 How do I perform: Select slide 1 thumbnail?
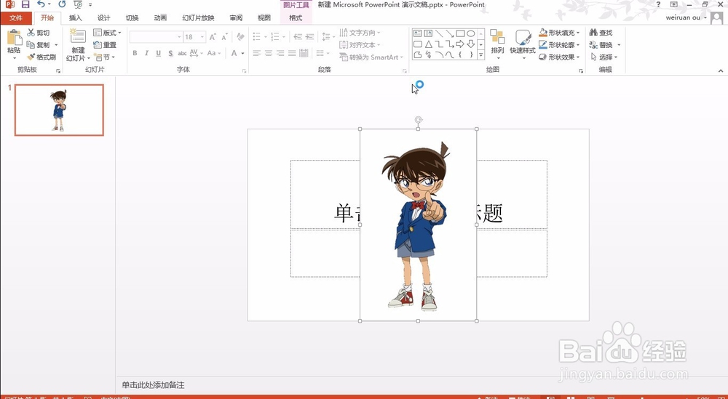(x=59, y=110)
